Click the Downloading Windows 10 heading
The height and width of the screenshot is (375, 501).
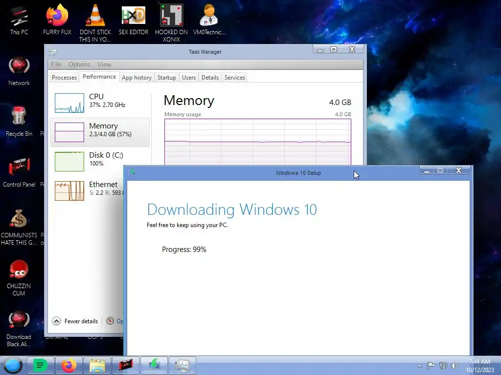point(232,209)
